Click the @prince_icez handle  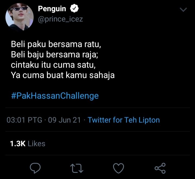[x=60, y=19]
